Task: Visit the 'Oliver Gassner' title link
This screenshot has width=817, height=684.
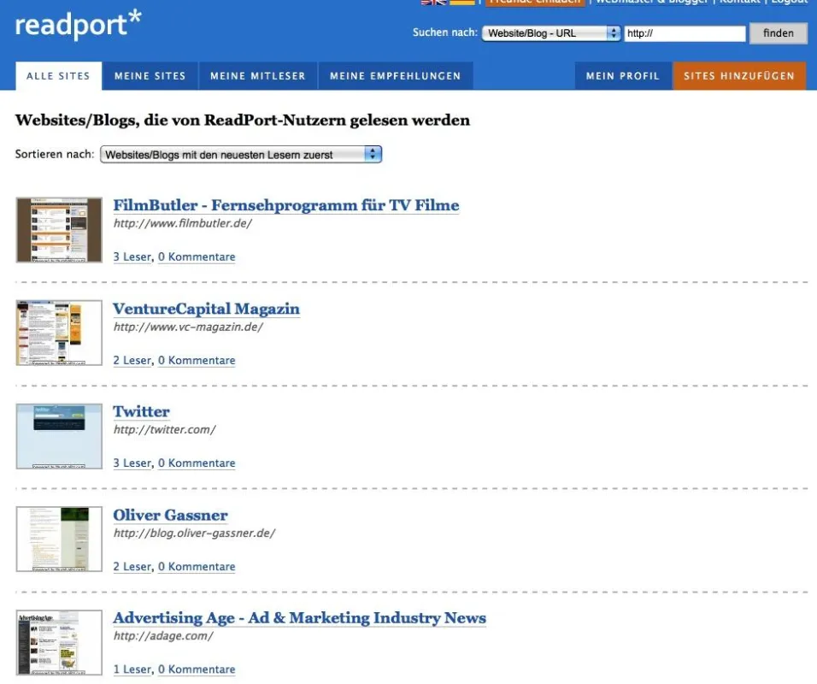Action: [170, 515]
